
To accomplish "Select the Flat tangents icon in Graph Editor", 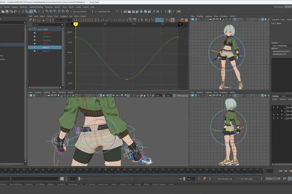I will [x=116, y=20].
